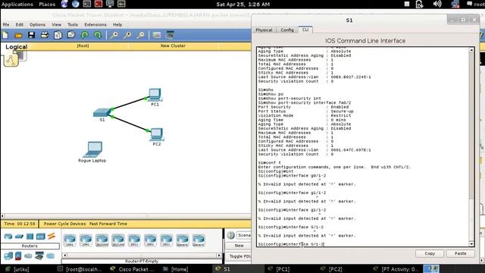Switch to the Config tab in S1
485x273 pixels.
click(287, 30)
